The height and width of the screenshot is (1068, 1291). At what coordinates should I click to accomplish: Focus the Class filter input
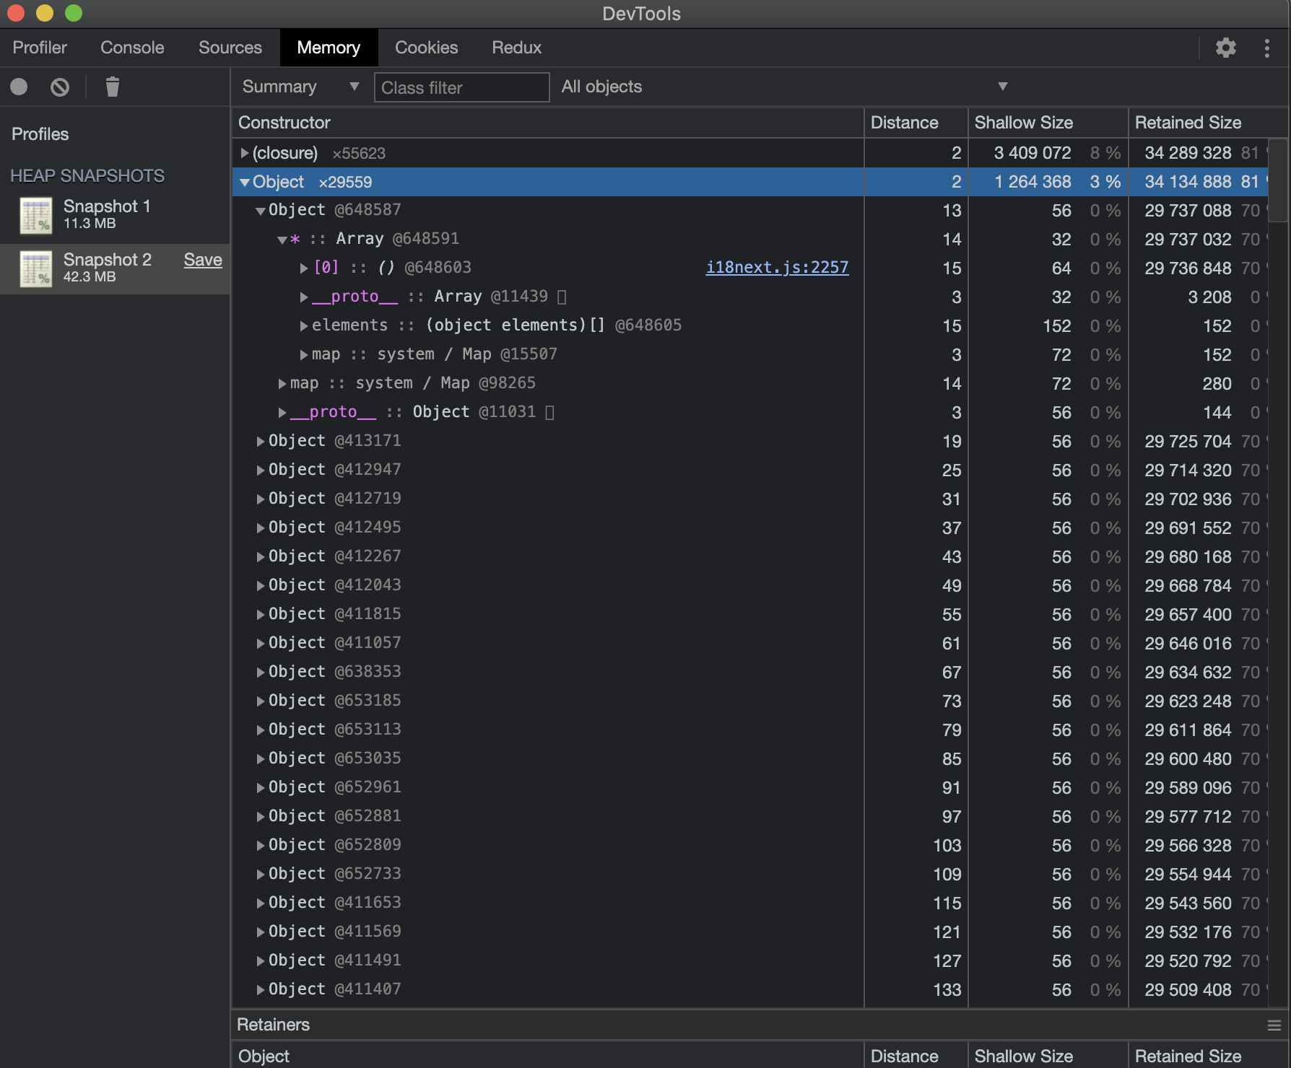tap(461, 87)
